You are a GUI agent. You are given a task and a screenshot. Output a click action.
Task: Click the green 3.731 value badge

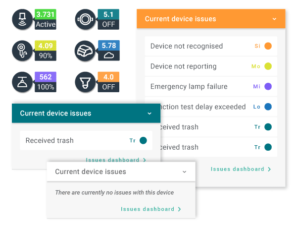46,14
